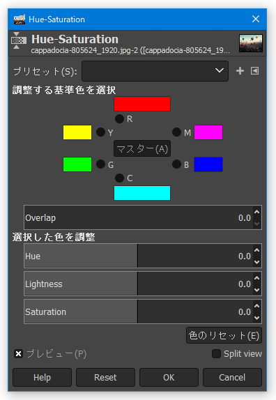Image resolution: width=276 pixels, height=400 pixels.
Task: Open the プリセット(S) dropdown
Action: pos(155,71)
